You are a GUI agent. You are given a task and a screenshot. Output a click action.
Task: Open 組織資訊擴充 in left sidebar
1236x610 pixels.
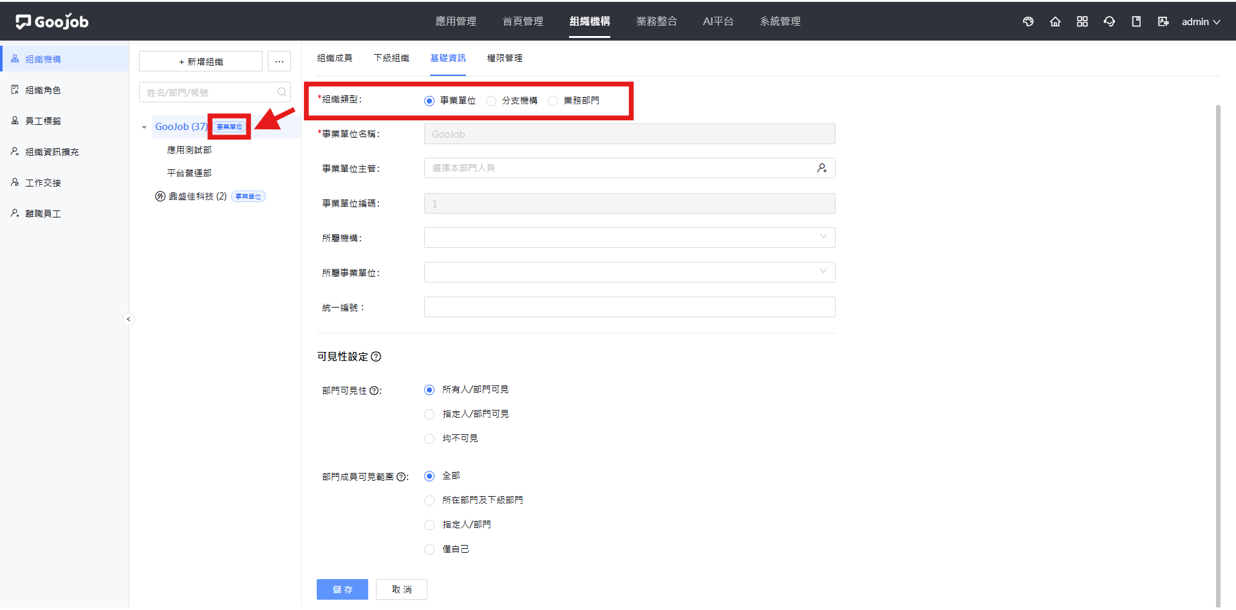click(64, 151)
